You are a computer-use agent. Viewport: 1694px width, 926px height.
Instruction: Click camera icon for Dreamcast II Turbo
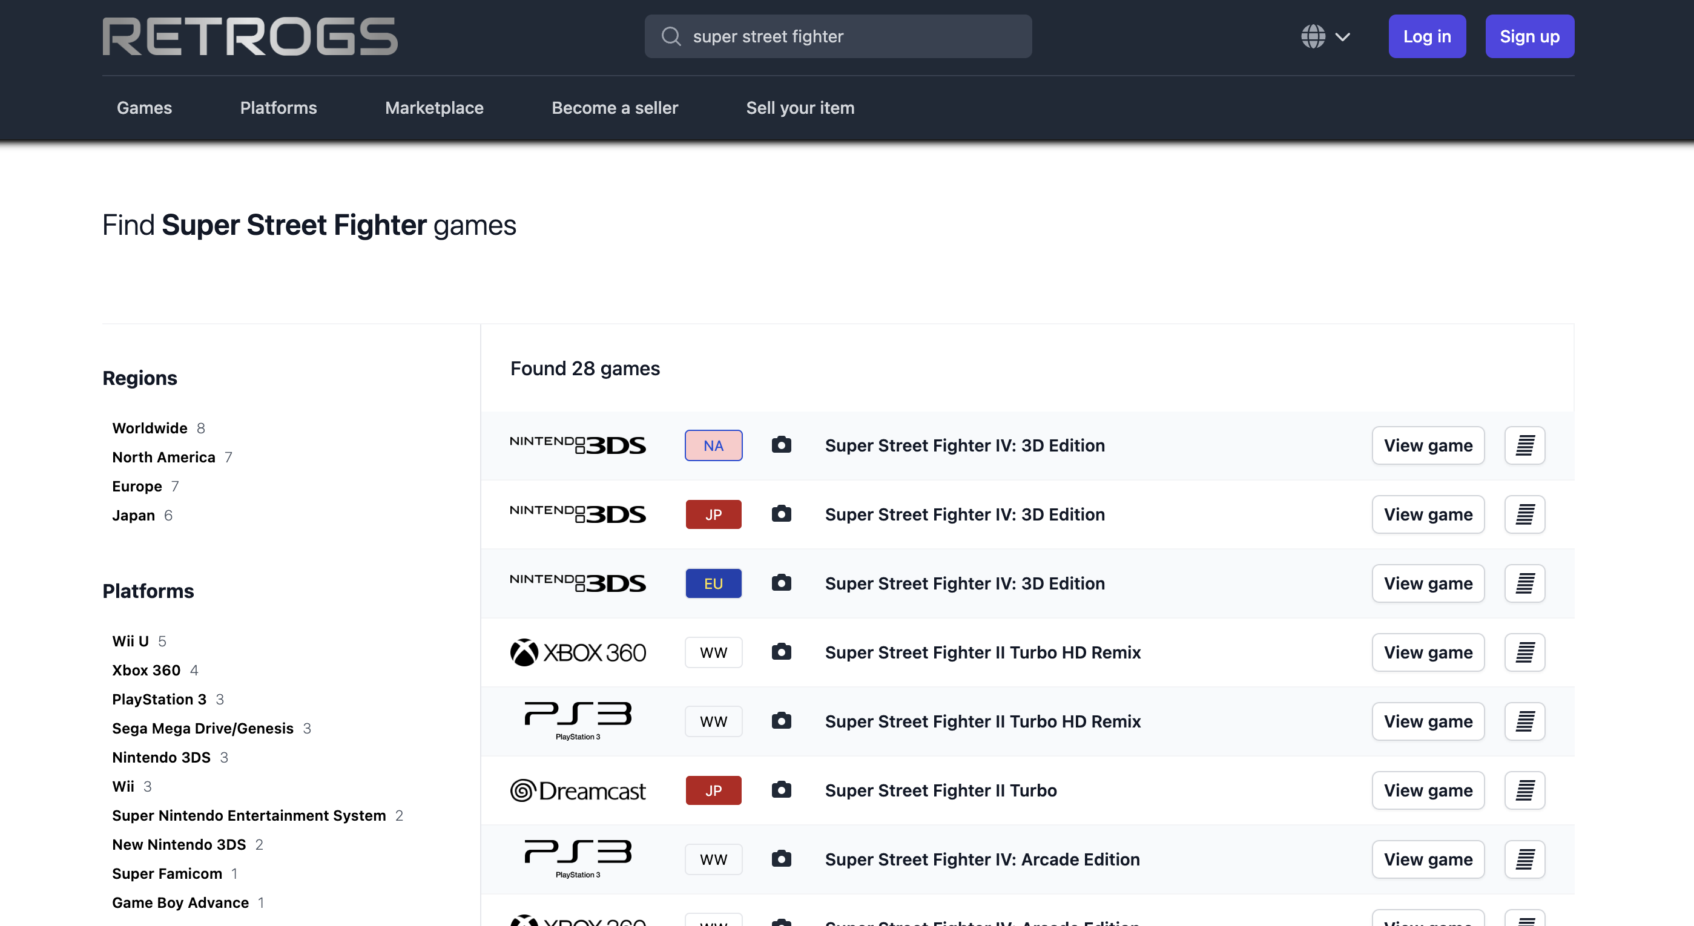[781, 790]
